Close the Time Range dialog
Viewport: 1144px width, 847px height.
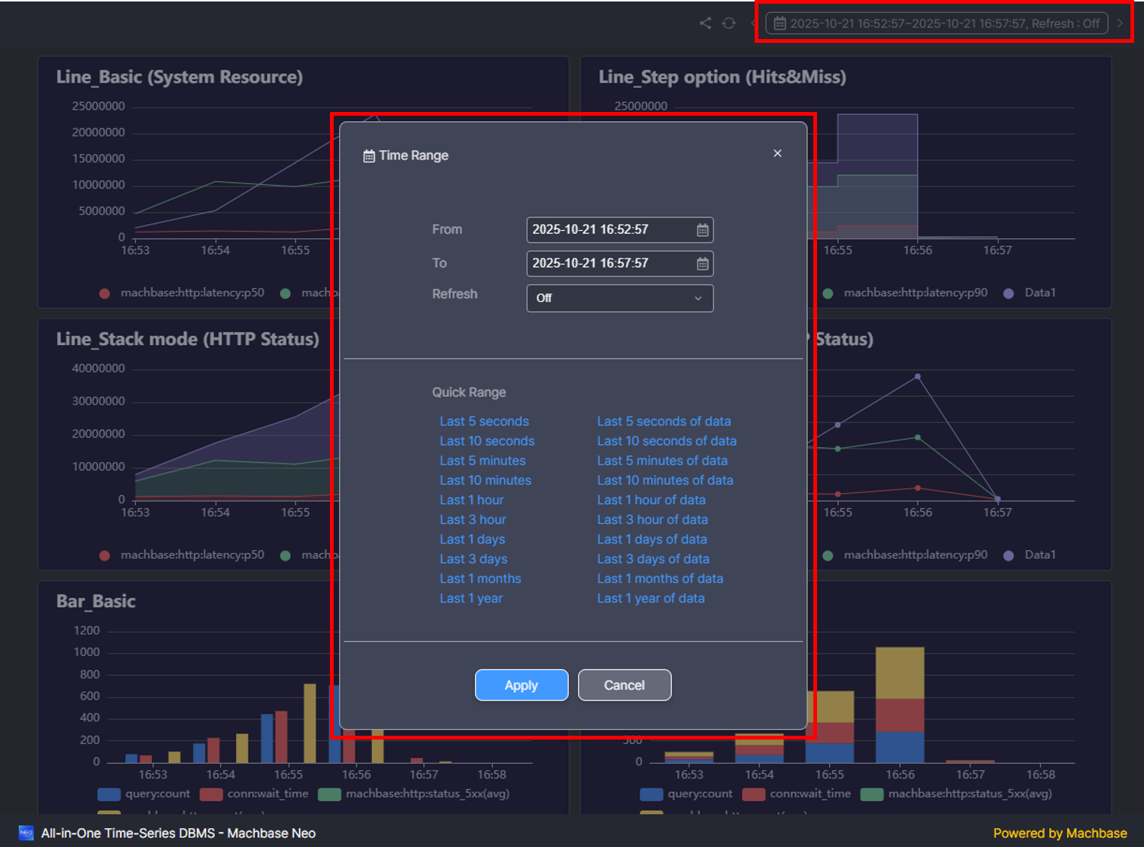pyautogui.click(x=777, y=153)
